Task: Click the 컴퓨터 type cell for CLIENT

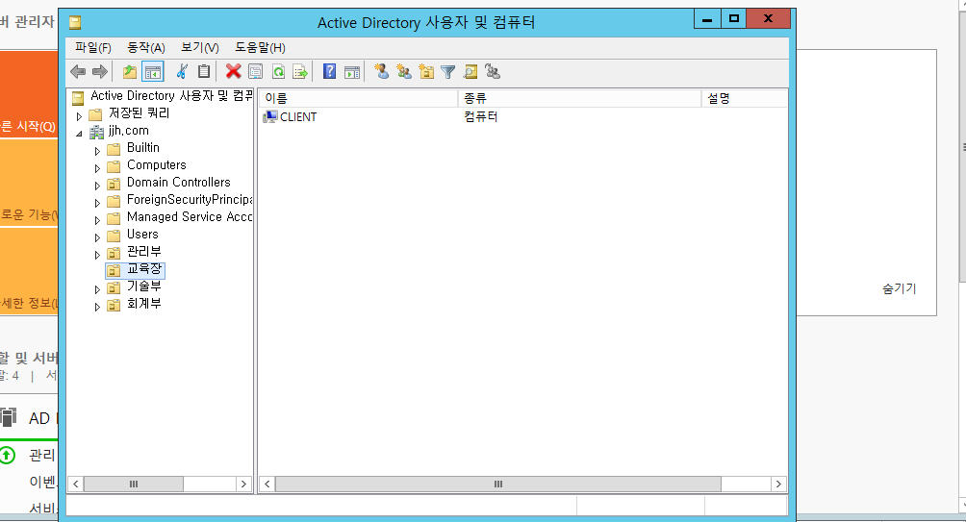Action: [480, 117]
